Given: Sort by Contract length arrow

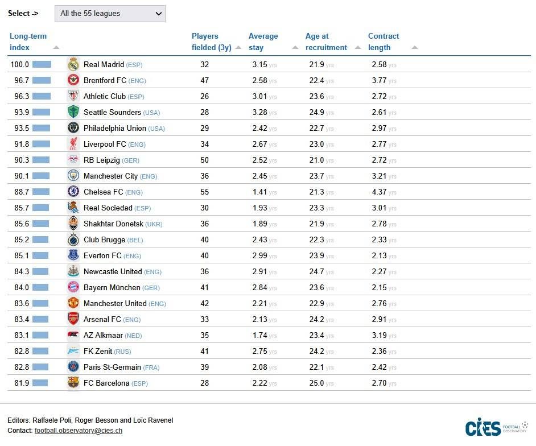Looking at the screenshot, I should click(x=415, y=48).
